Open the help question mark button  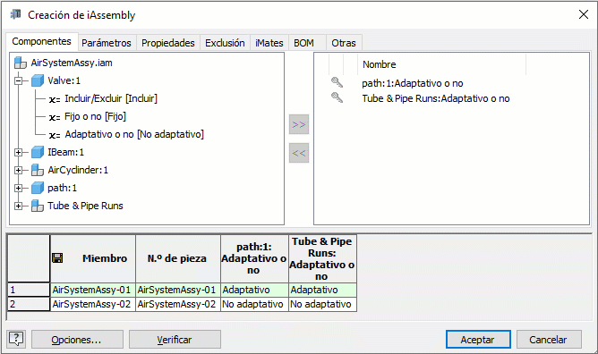pyautogui.click(x=16, y=339)
